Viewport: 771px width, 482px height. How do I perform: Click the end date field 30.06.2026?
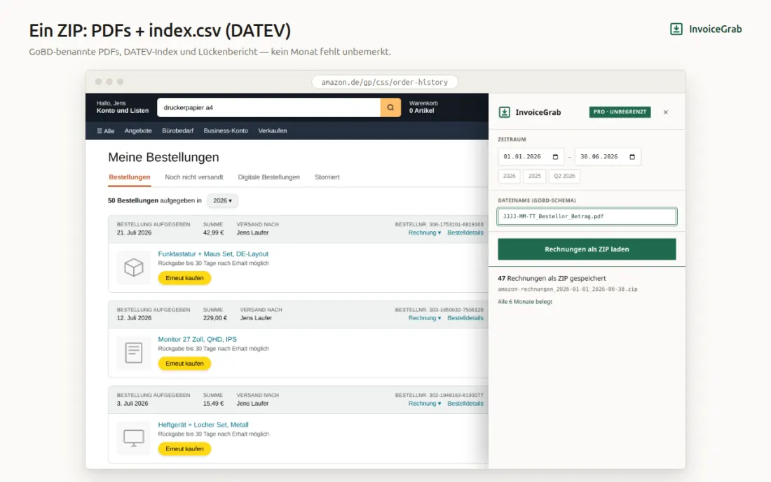[608, 157]
